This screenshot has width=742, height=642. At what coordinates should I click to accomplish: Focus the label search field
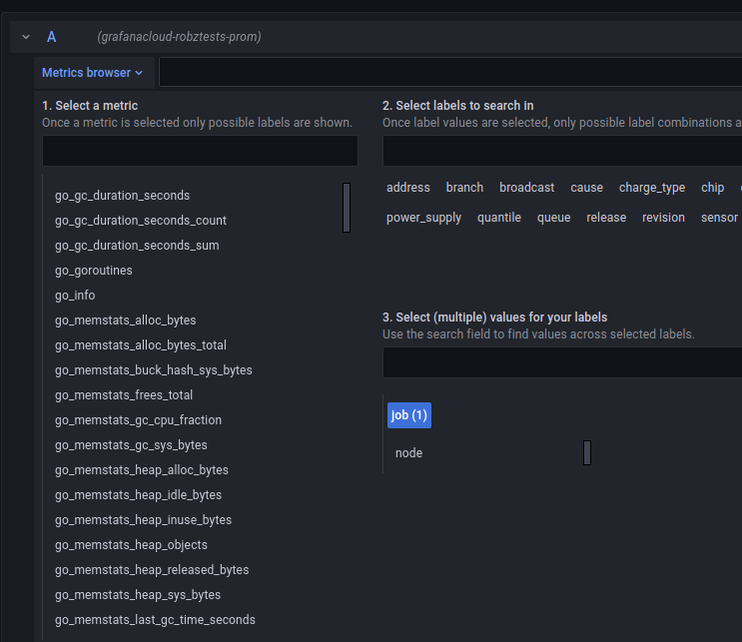pos(562,151)
